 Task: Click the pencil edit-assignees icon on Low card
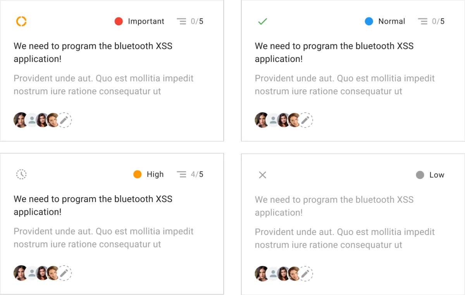(306, 274)
